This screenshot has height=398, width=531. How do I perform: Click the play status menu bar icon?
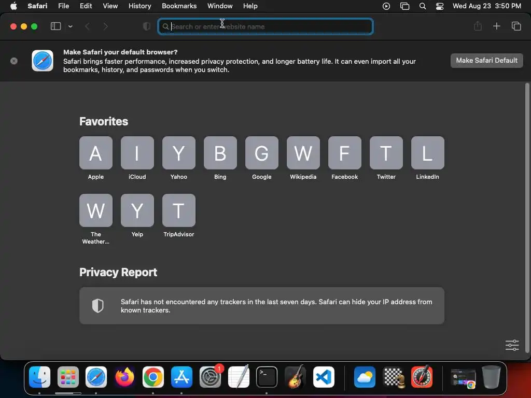386,6
